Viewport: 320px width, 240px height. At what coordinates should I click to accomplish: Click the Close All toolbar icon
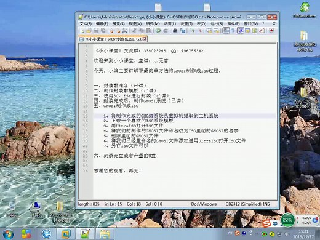click(118, 31)
